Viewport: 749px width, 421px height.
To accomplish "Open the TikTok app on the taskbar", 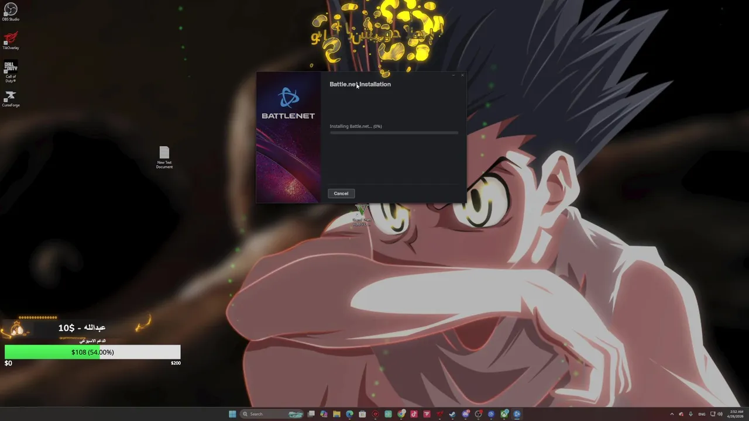I will (x=414, y=414).
